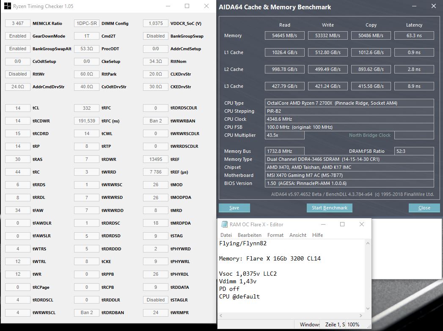Click the DIMM Config value 1DPC-SR
The height and width of the screenshot is (331, 443).
[86, 23]
